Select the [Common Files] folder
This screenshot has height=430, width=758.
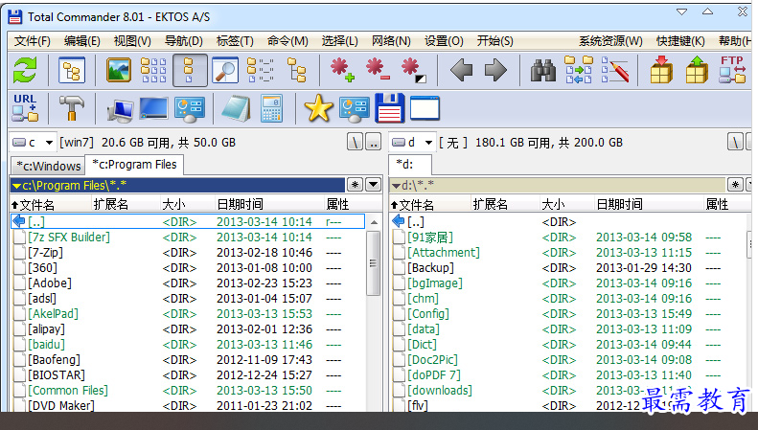tap(68, 391)
